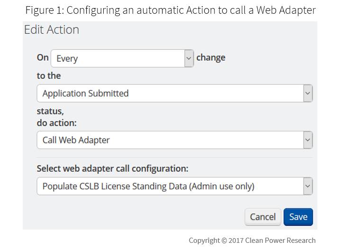Open the Application Submitted status dropdown
341x250 pixels.
pos(170,93)
